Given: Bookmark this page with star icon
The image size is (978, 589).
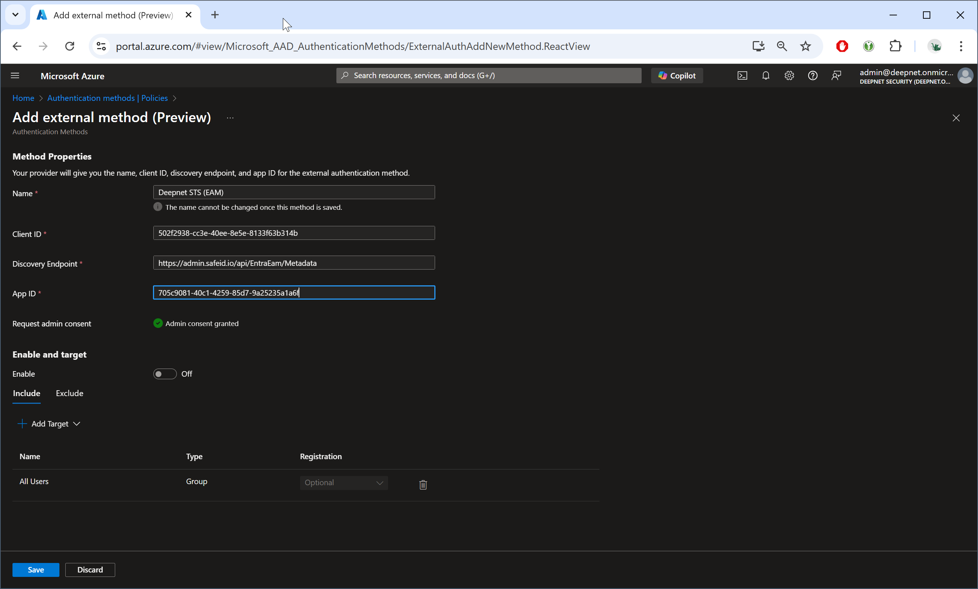Looking at the screenshot, I should pyautogui.click(x=805, y=47).
